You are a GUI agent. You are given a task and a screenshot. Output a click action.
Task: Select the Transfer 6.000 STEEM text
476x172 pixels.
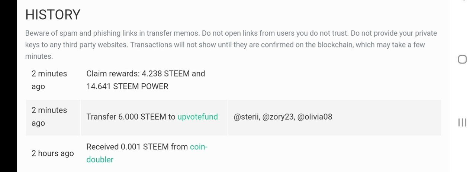pyautogui.click(x=131, y=117)
